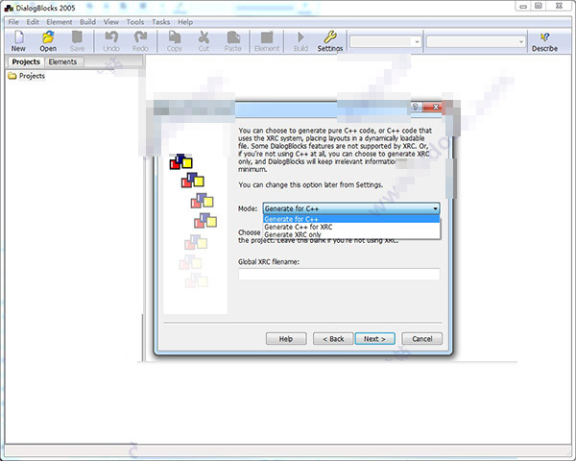576x461 pixels.
Task: Choose 'Generate C++ for XRC' option
Action: (x=351, y=227)
